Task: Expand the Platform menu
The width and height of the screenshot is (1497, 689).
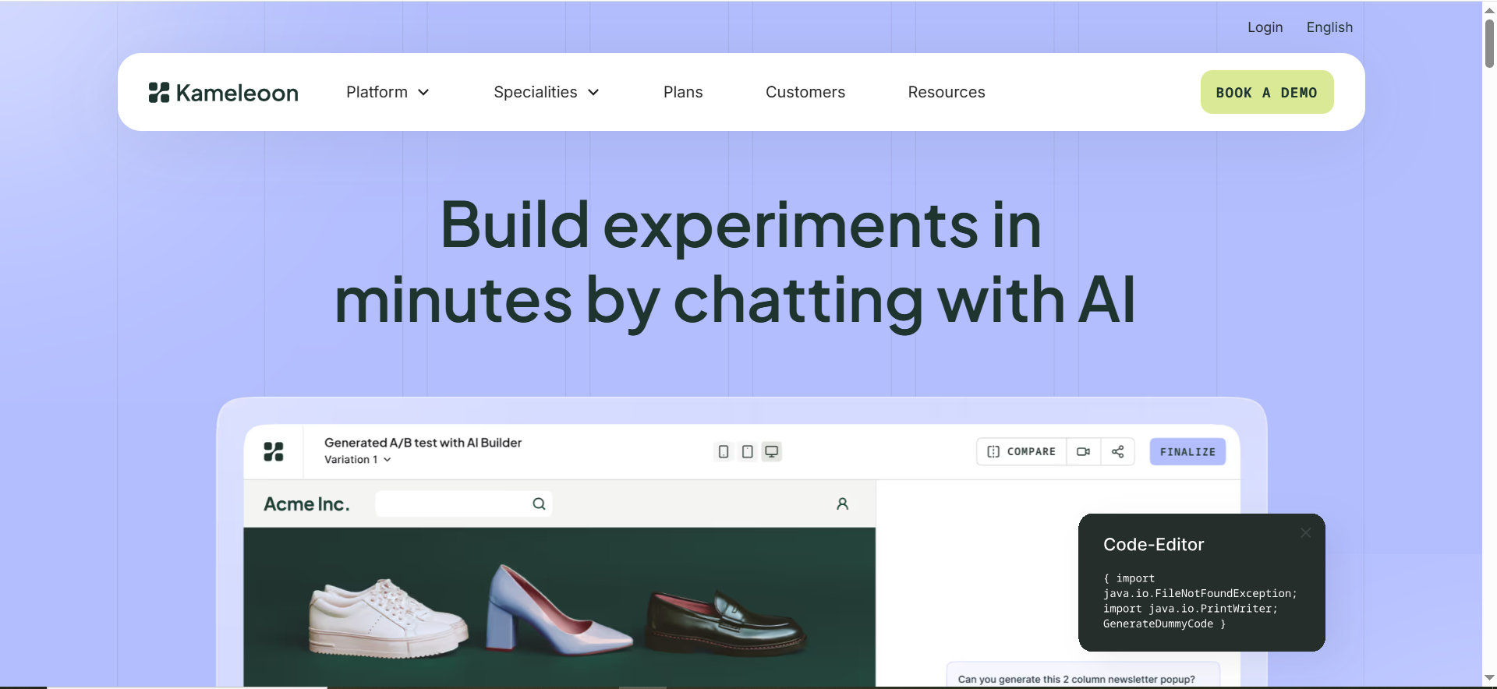Action: tap(388, 93)
